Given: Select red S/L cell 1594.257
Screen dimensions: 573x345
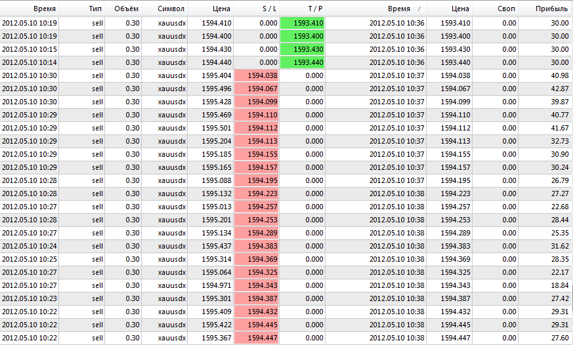Looking at the screenshot, I should [256, 207].
